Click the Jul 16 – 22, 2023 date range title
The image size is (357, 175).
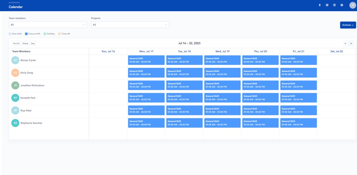(x=189, y=43)
